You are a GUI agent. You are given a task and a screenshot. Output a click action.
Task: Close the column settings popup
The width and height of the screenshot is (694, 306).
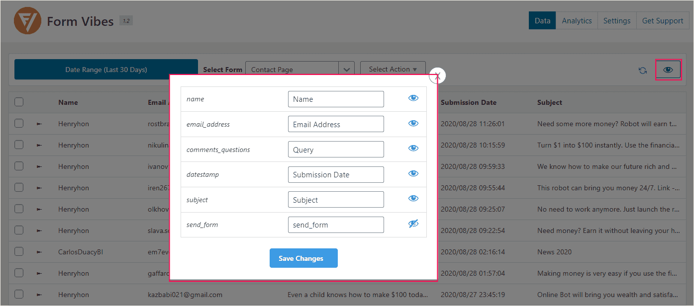(437, 76)
